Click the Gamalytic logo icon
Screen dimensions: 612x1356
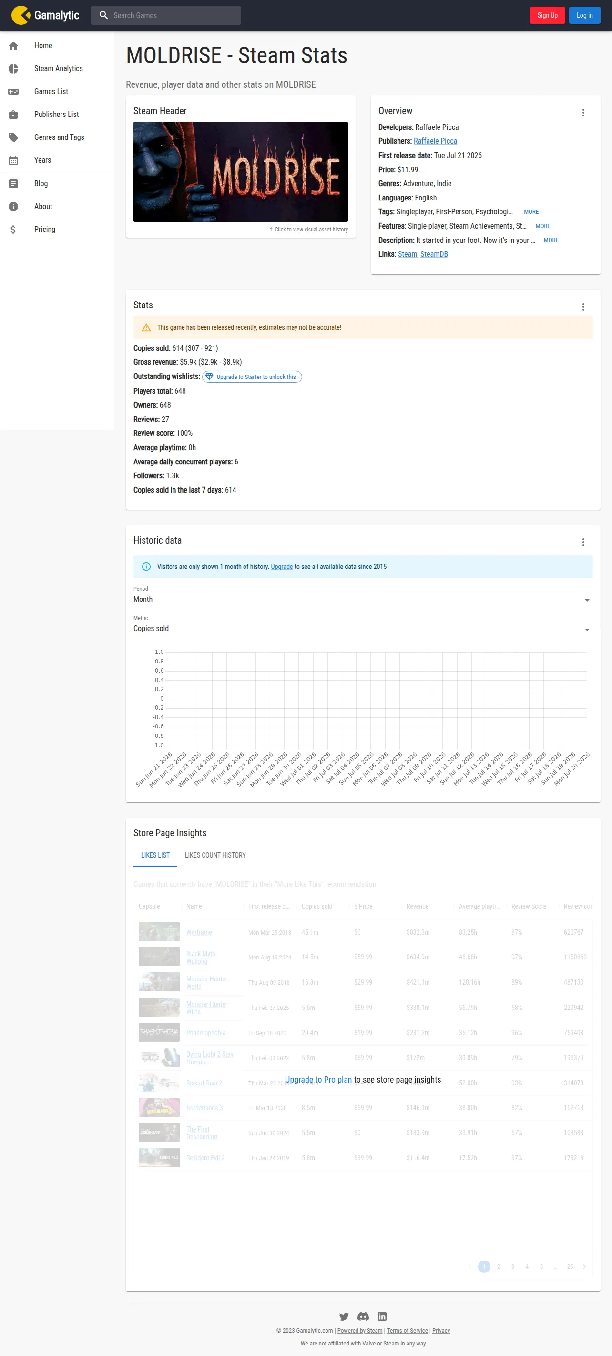point(20,15)
